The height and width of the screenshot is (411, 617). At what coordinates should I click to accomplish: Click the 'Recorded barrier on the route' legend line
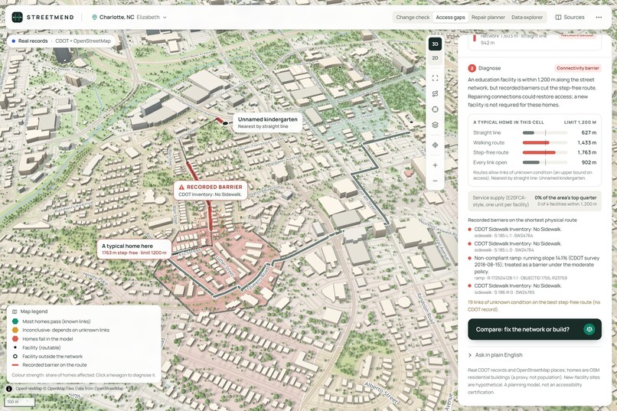(x=15, y=365)
